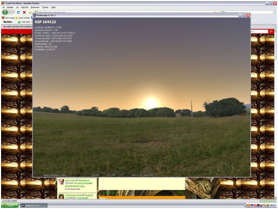Go to the Firefox home page icon

[30, 12]
